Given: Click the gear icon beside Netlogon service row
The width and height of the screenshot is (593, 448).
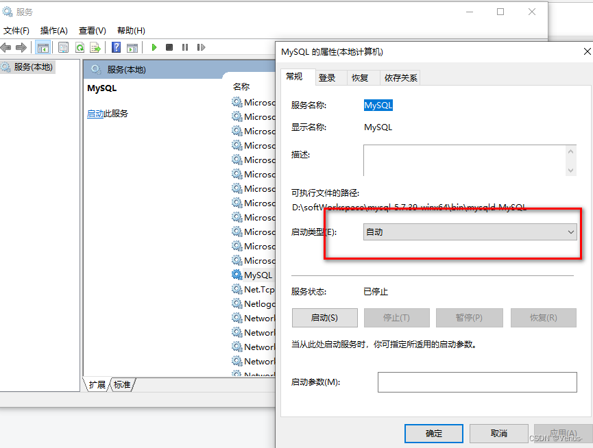Looking at the screenshot, I should pyautogui.click(x=237, y=303).
